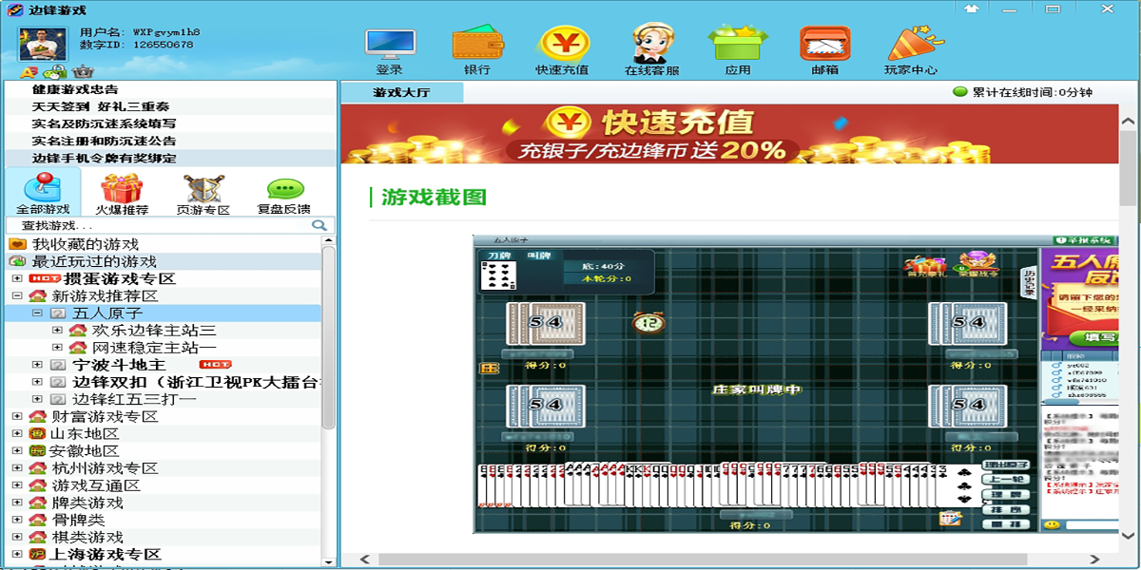Click the user avatar picture

click(x=43, y=44)
